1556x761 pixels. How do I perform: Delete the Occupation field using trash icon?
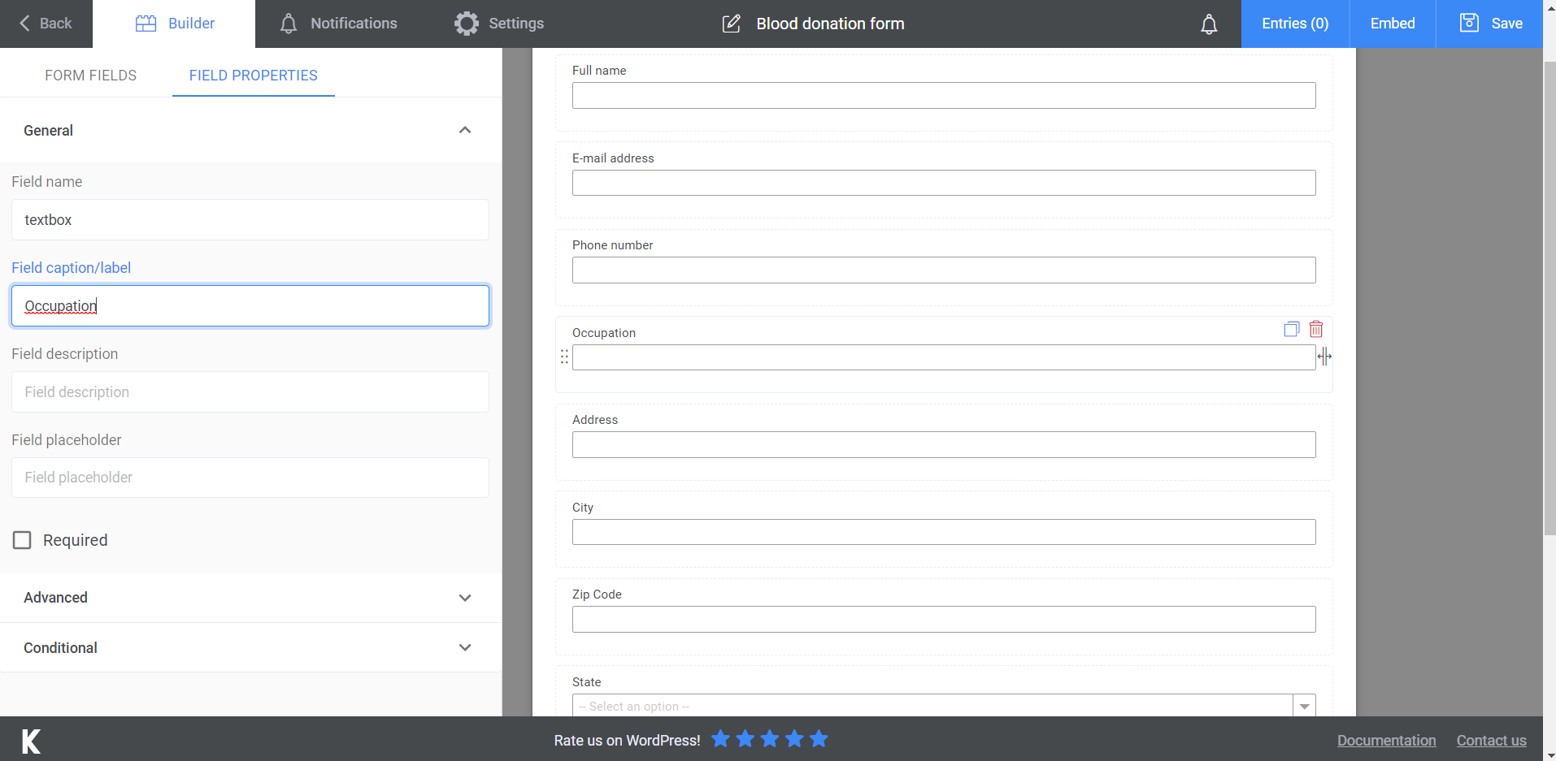(x=1316, y=329)
